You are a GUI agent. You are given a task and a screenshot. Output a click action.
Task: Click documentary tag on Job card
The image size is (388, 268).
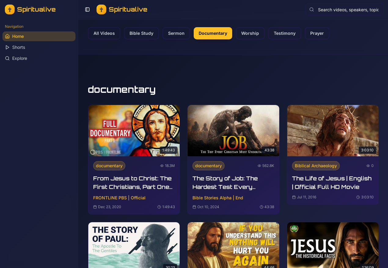(208, 166)
